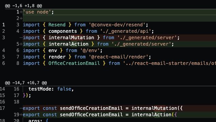The width and height of the screenshot is (216, 122).
Task: Click new line number 8 in the gutter
Action: pyautogui.click(x=18, y=63)
